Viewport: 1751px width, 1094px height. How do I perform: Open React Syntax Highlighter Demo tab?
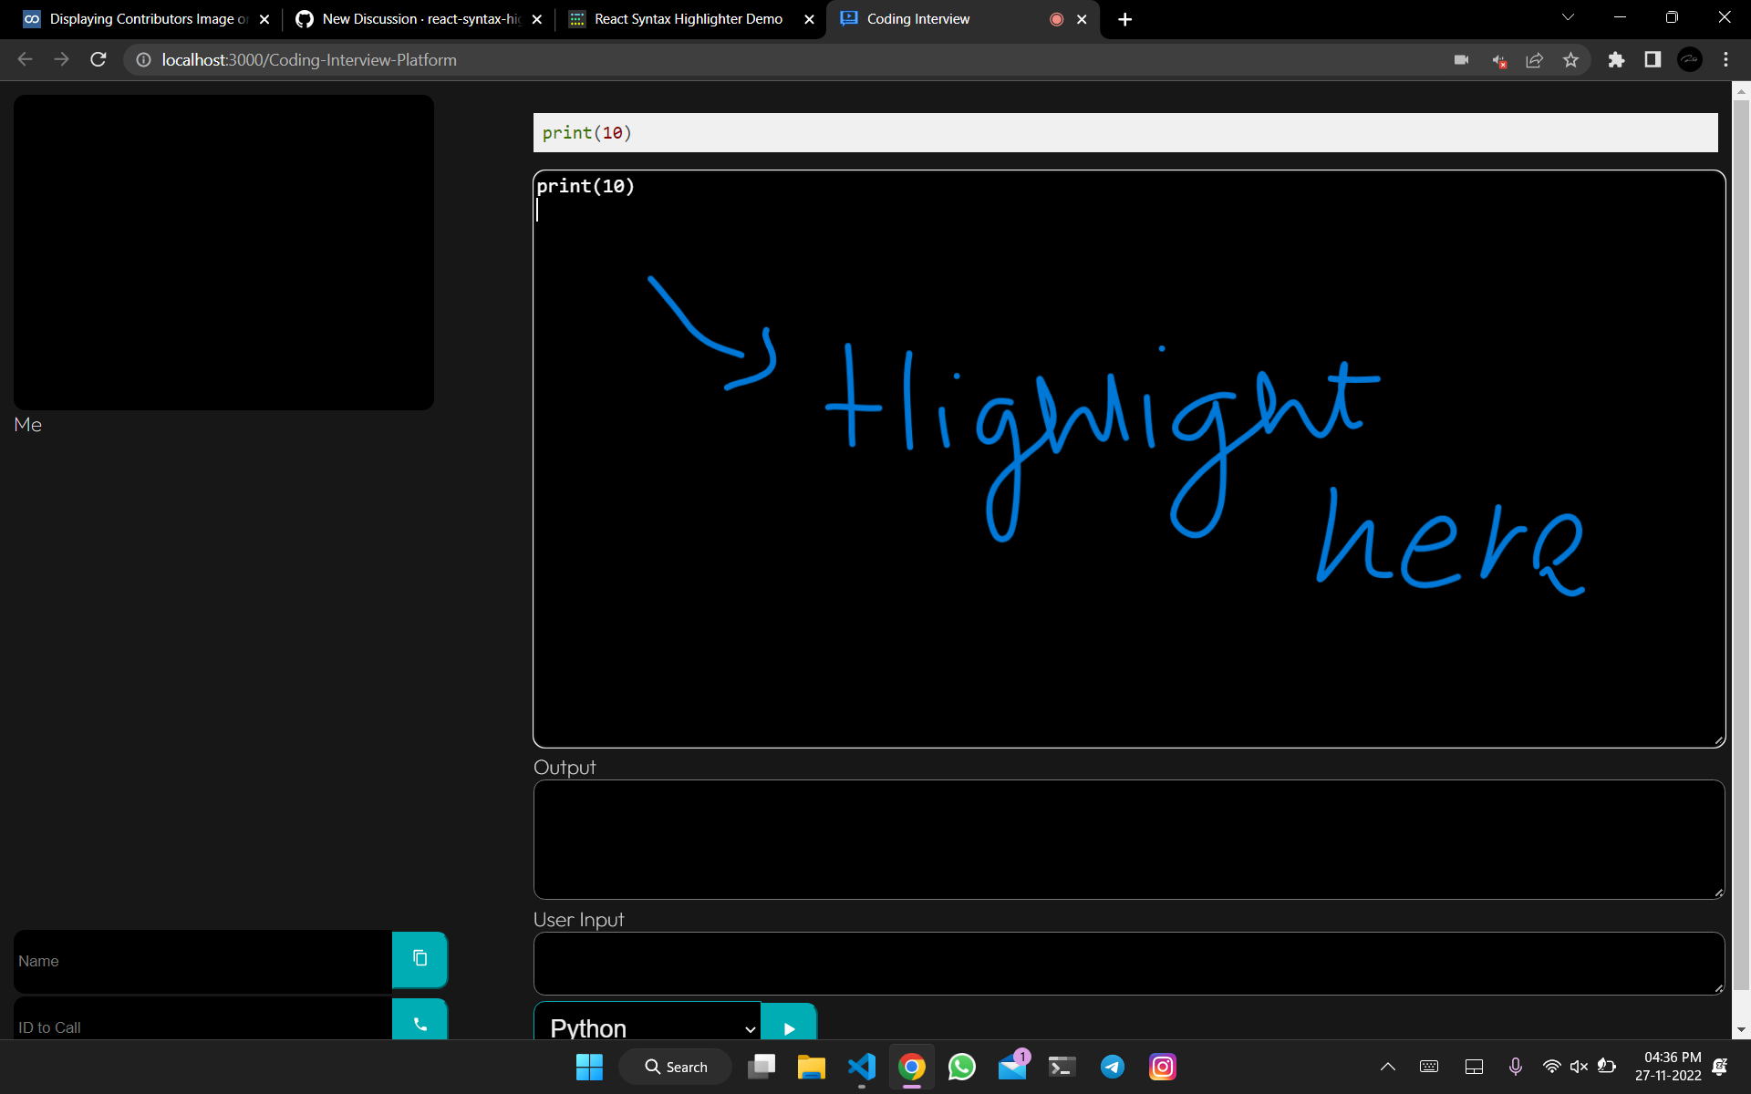click(x=690, y=17)
